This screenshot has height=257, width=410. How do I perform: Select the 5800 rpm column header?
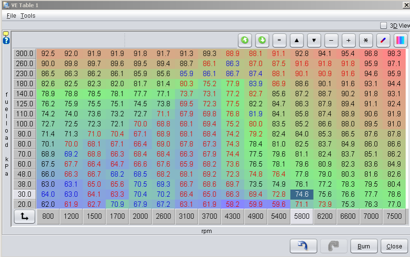coord(302,216)
